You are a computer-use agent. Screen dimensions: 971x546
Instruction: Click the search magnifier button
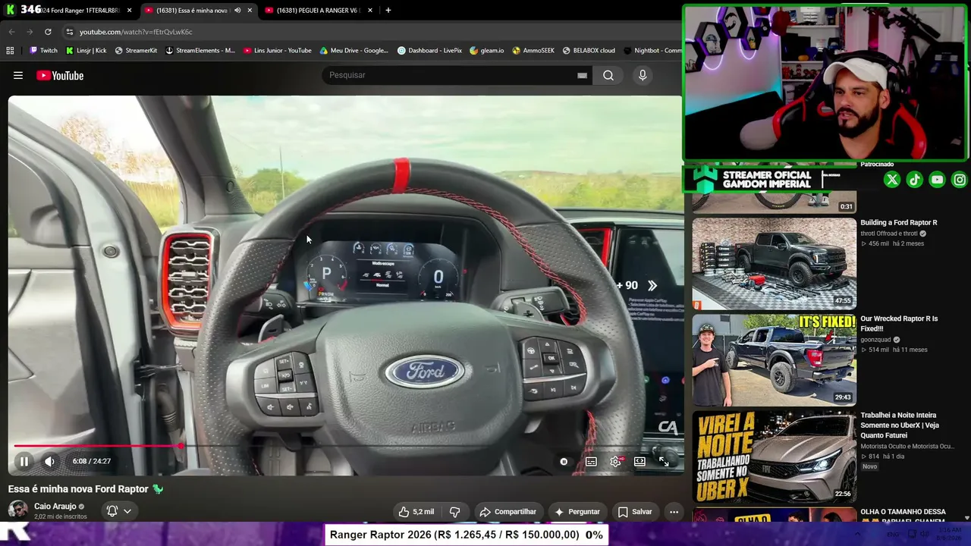(x=608, y=75)
